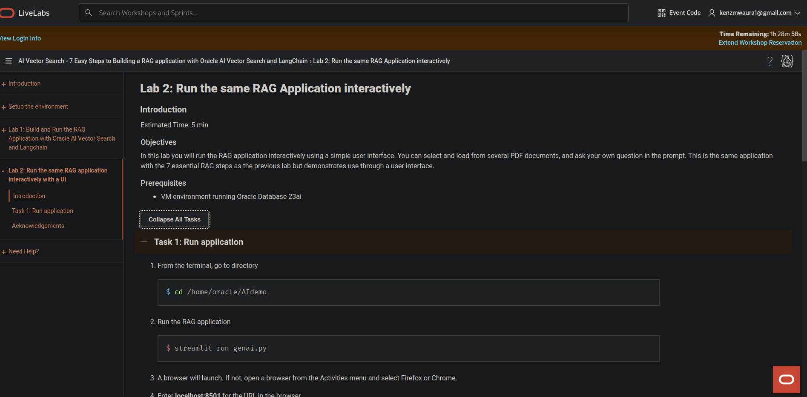This screenshot has width=807, height=397.
Task: Click the user profile icon
Action: (x=712, y=13)
